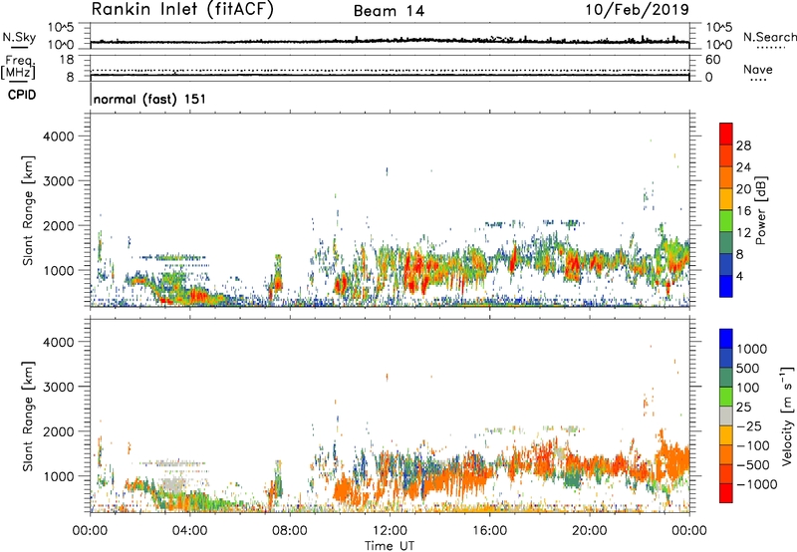Pick the light green 12–16 dB power segment
The width and height of the screenshot is (797, 552).
[x=726, y=220]
